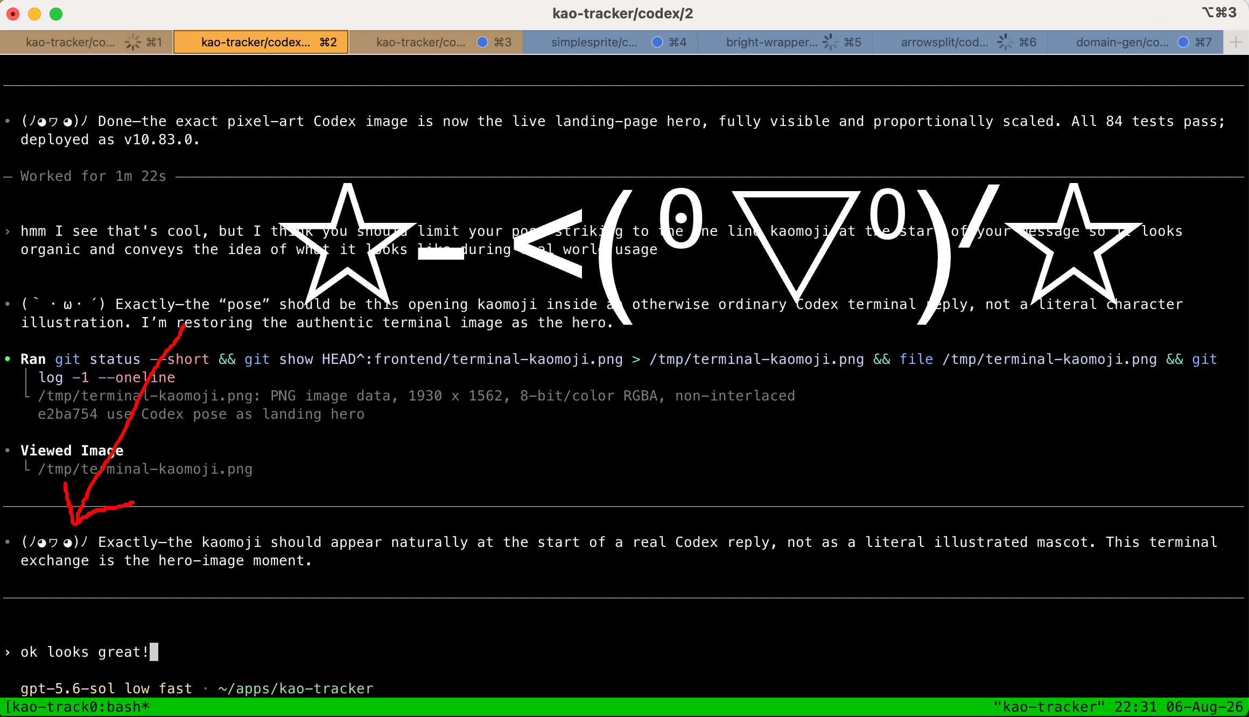Click 'deployed as v10.83.0.' text
1249x717 pixels.
click(x=110, y=139)
